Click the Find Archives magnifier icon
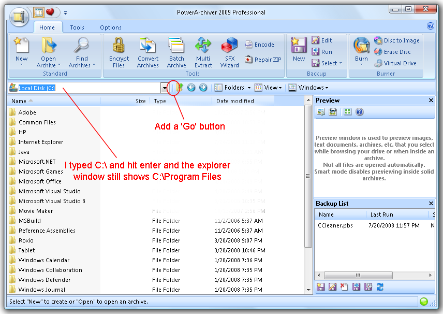Image resolution: width=443 pixels, height=314 pixels. click(x=82, y=45)
